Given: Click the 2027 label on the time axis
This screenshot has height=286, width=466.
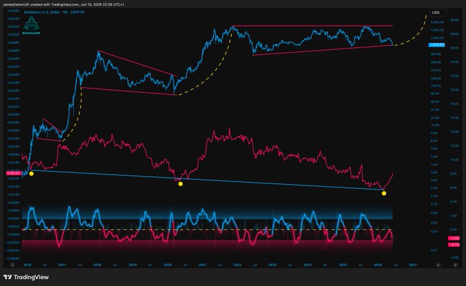Looking at the screenshot, I should click(413, 265).
